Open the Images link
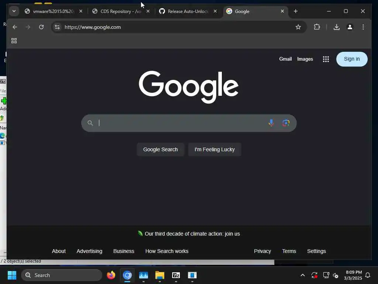Image resolution: width=378 pixels, height=284 pixels. 305,59
